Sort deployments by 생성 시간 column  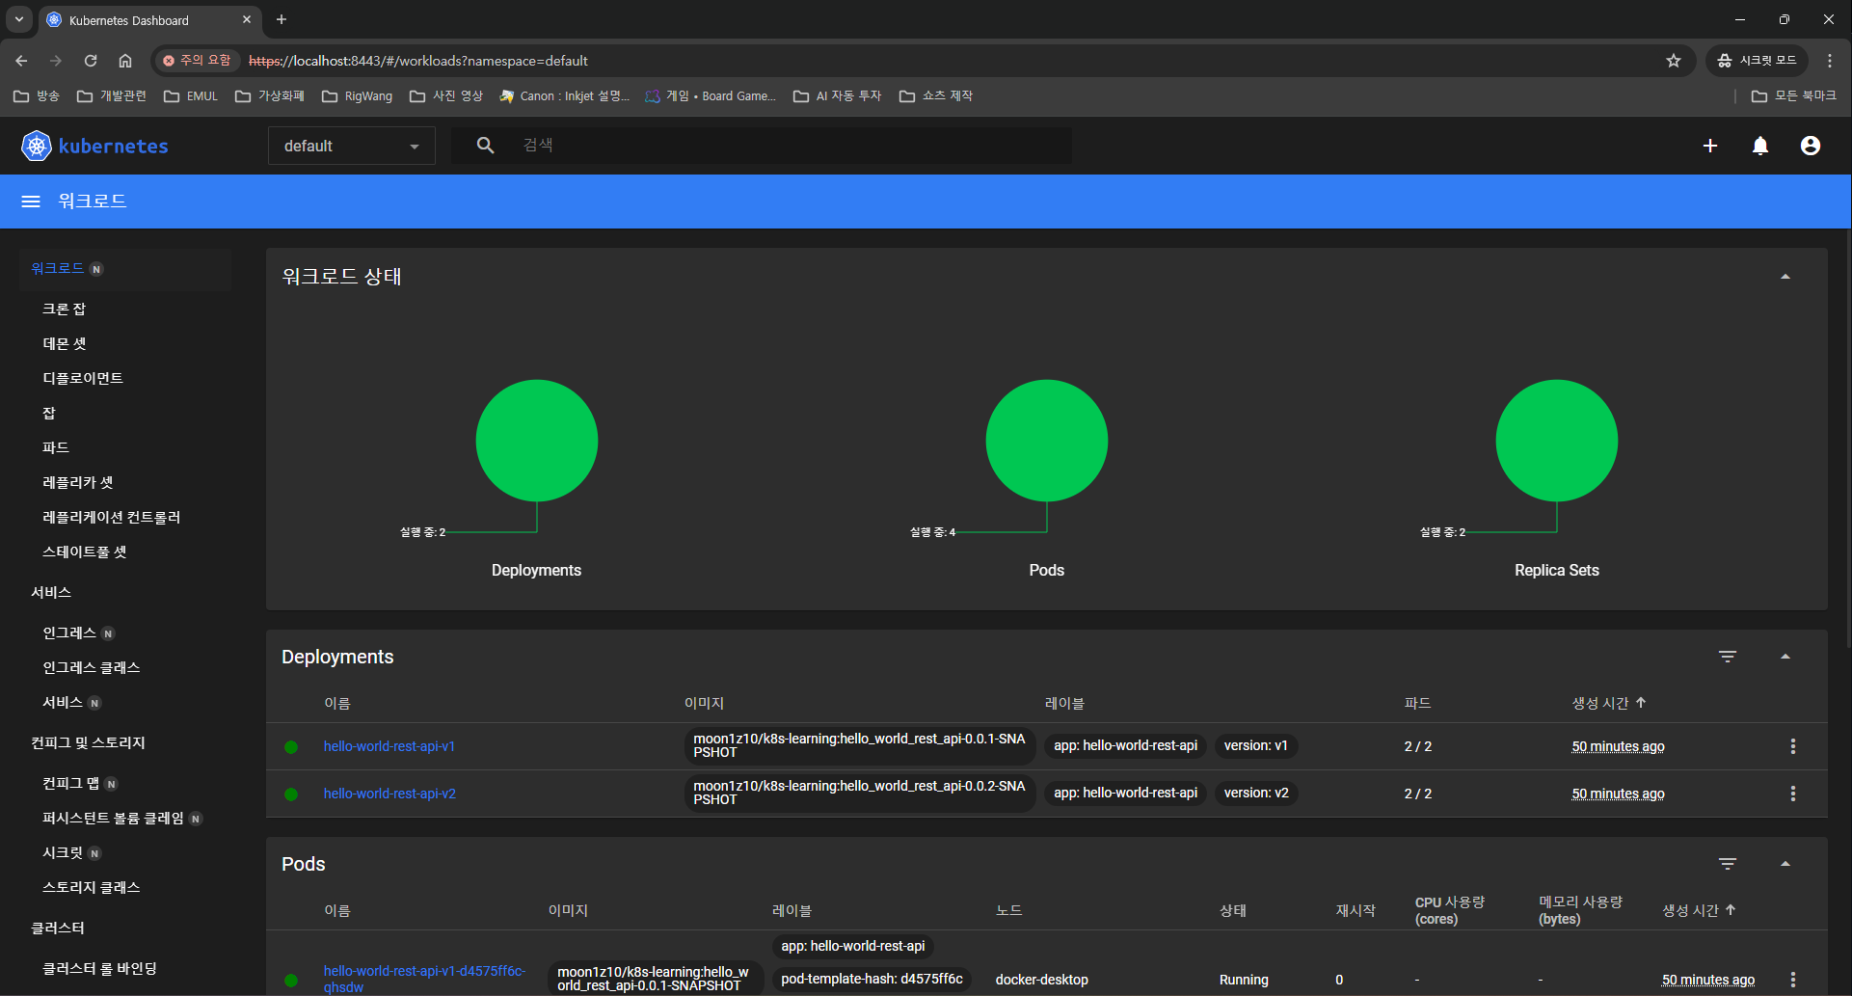click(1609, 703)
